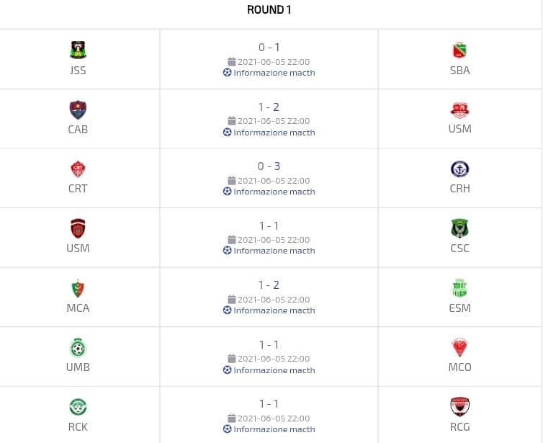543x443 pixels.
Task: Select the CRH anchor crest
Action: pos(459,169)
